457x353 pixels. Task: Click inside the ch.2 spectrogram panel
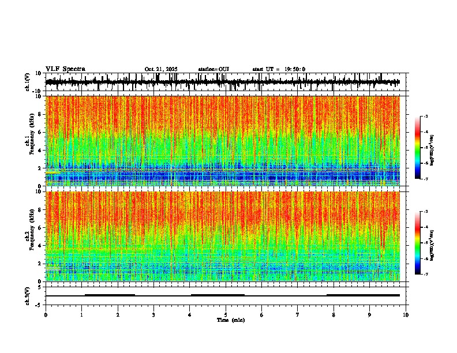point(223,236)
